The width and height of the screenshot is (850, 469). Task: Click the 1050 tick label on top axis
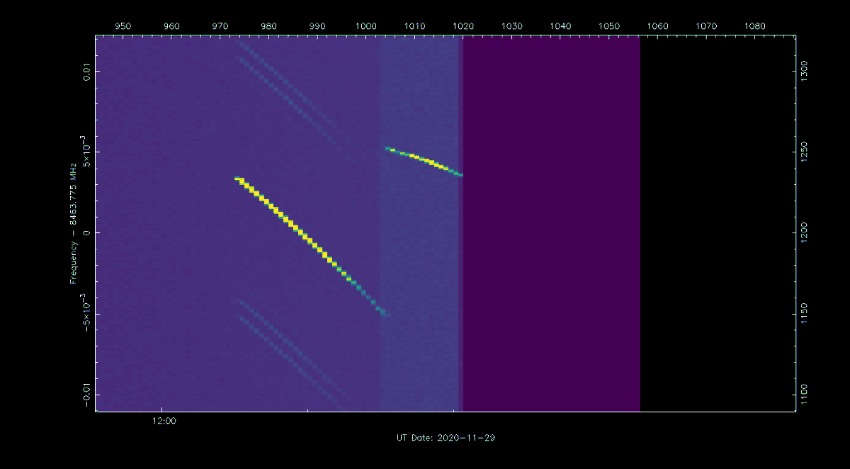pyautogui.click(x=609, y=26)
